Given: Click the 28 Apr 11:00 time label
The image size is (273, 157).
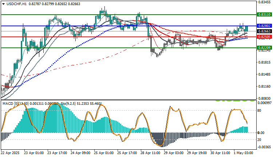Looking at the screenshot, I should point(150,153).
